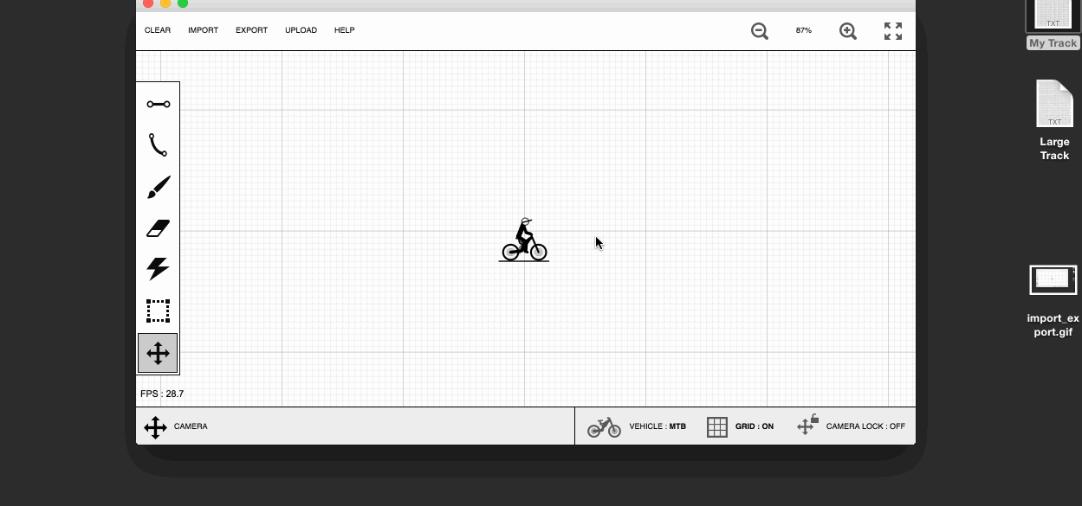Enter fullscreen using the expand icon

[x=893, y=31]
